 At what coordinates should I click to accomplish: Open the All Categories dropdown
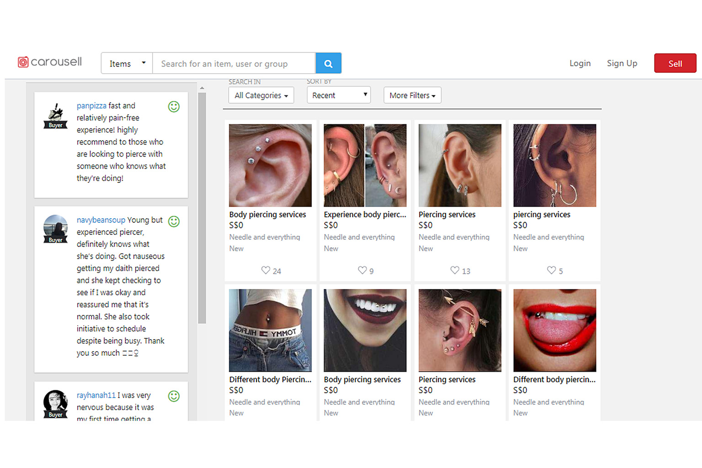pos(261,95)
